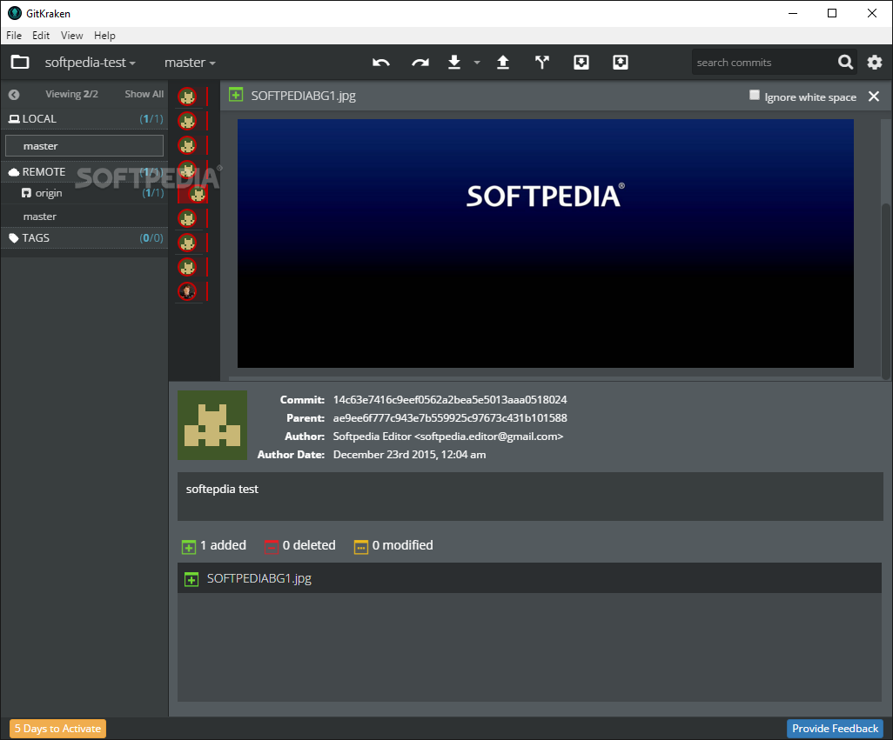The width and height of the screenshot is (893, 740).
Task: Open softpedia-test repository dropdown
Action: coord(90,63)
